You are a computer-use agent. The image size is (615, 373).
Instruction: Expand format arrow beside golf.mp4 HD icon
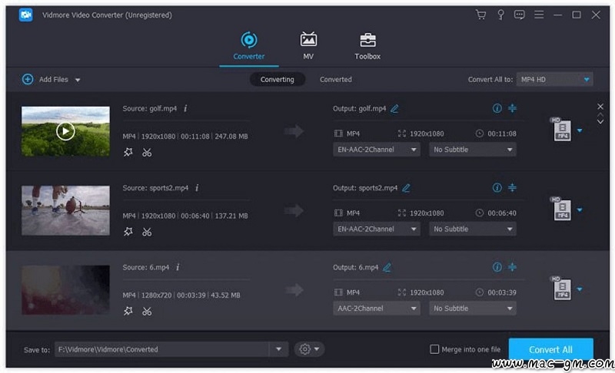pyautogui.click(x=580, y=130)
